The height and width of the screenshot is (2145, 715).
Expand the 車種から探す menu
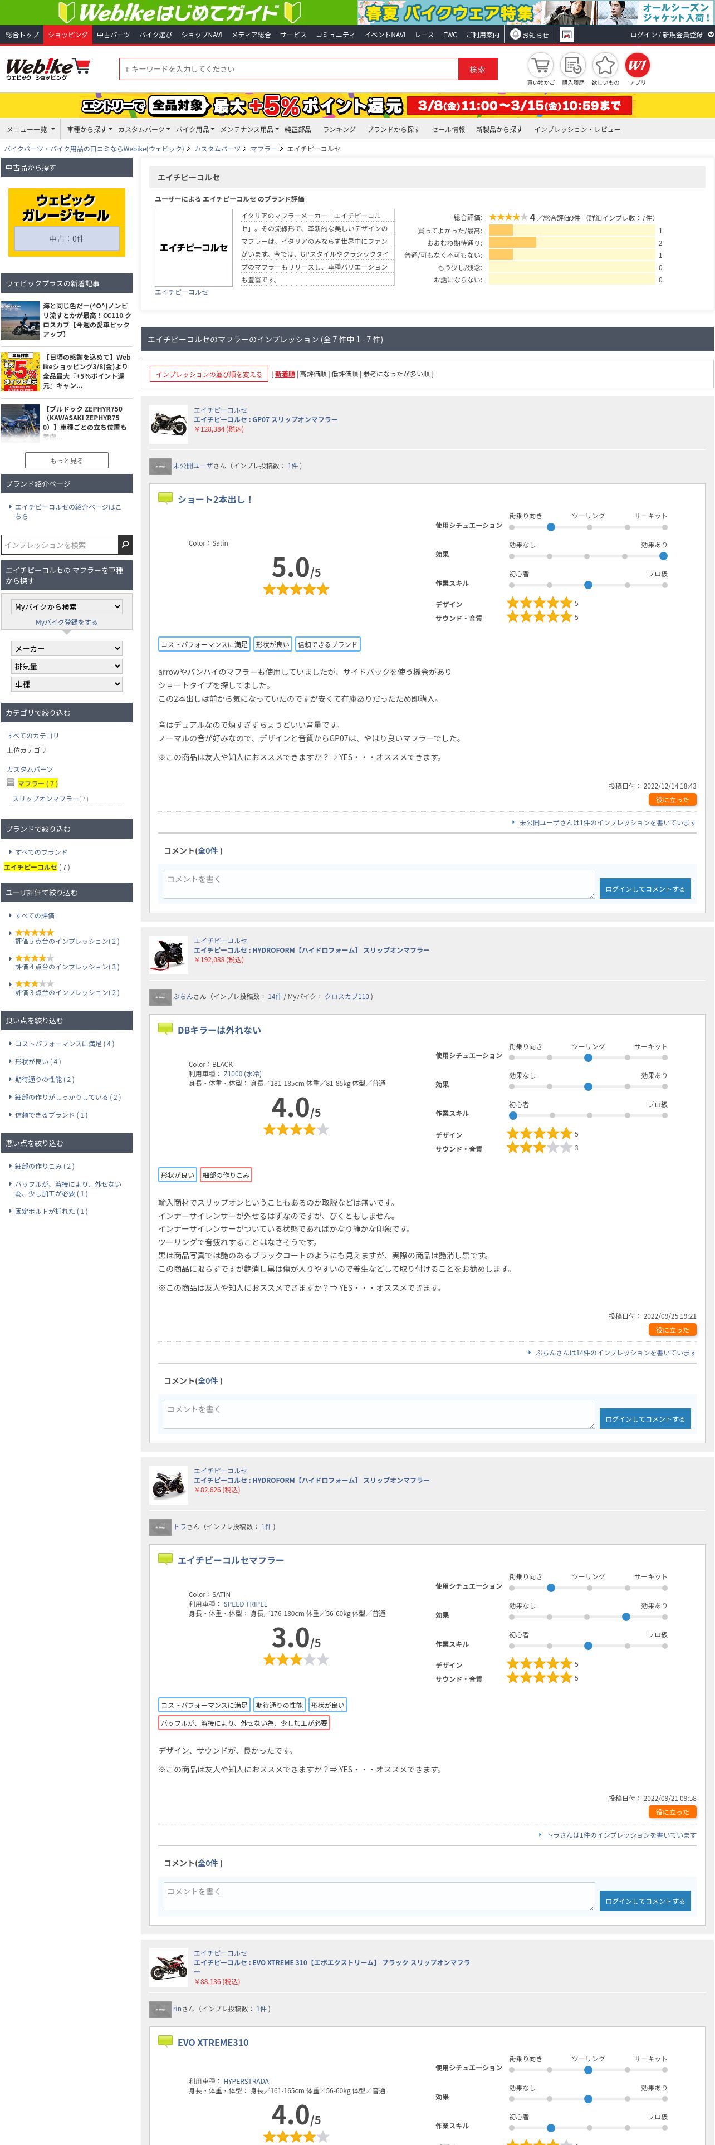(x=89, y=129)
